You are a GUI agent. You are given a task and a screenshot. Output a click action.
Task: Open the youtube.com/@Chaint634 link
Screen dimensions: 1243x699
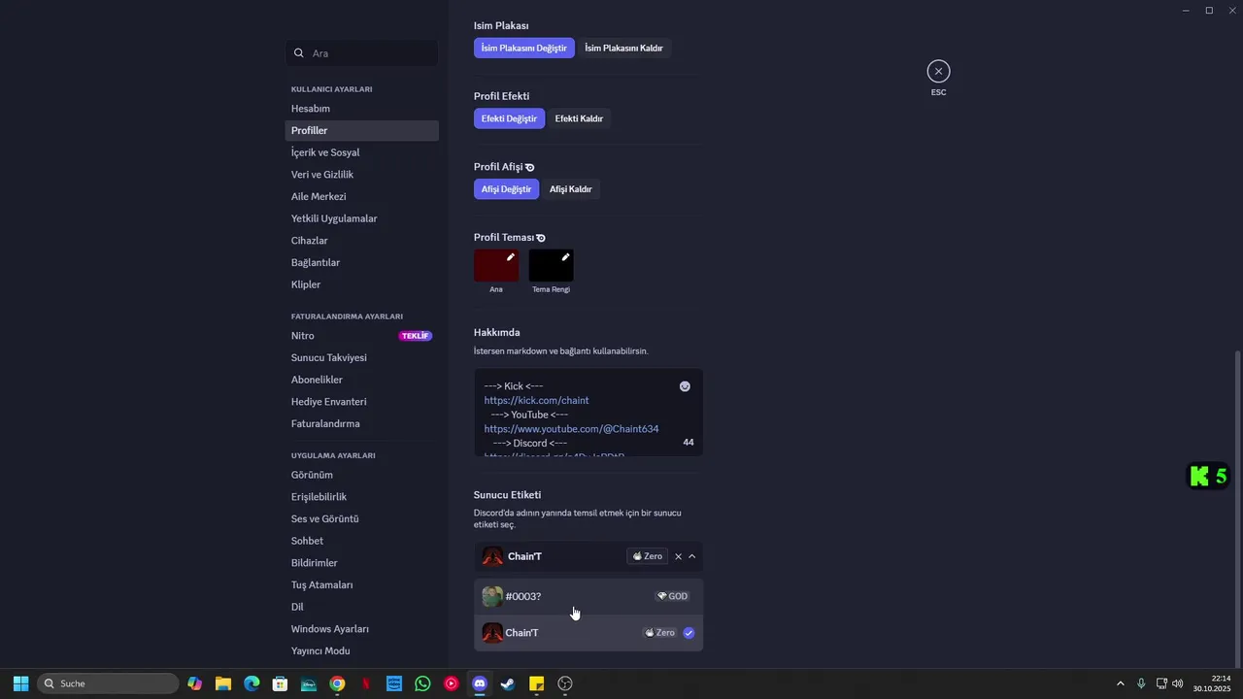coord(571,429)
